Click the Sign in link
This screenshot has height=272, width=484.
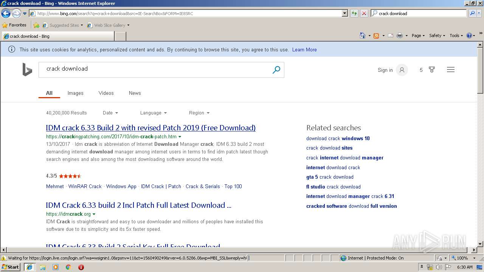pos(385,70)
